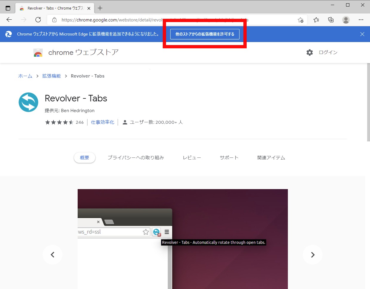The height and width of the screenshot is (289, 370).
Task: Open the Collections icon in toolbar
Action: coord(331,20)
